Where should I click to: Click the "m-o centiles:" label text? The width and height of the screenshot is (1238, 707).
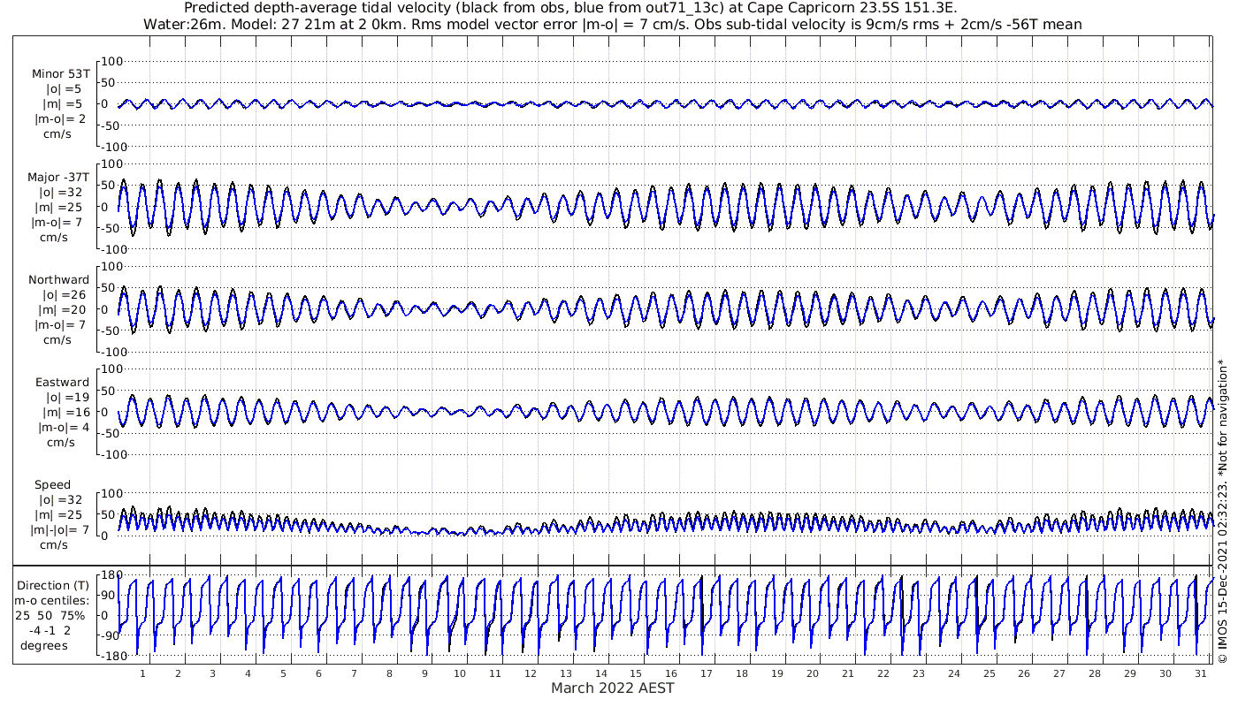53,600
